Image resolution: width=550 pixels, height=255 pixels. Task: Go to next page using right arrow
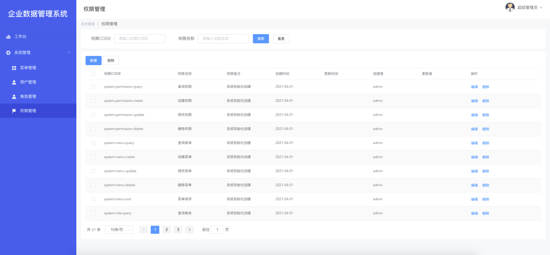pyautogui.click(x=189, y=230)
